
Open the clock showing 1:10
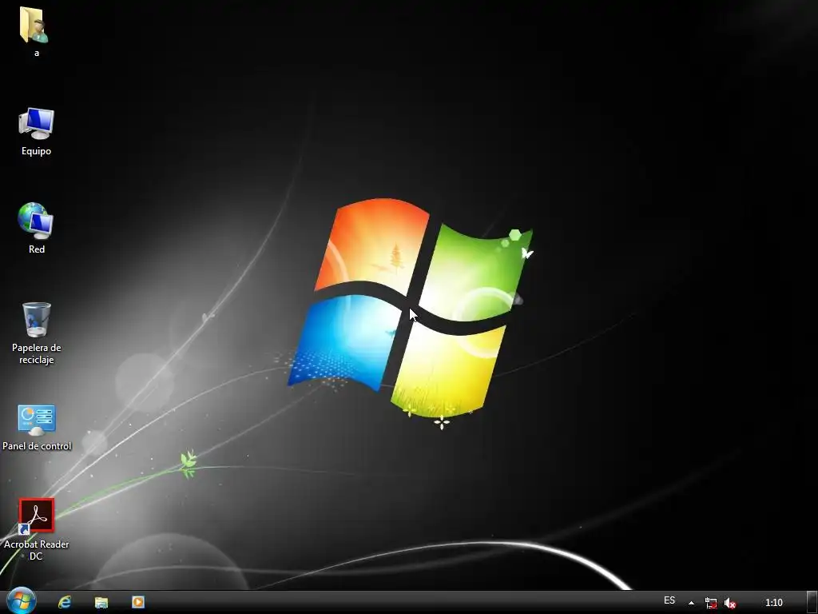pyautogui.click(x=773, y=603)
